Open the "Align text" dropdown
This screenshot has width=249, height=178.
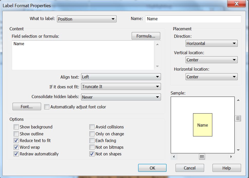click(121, 77)
